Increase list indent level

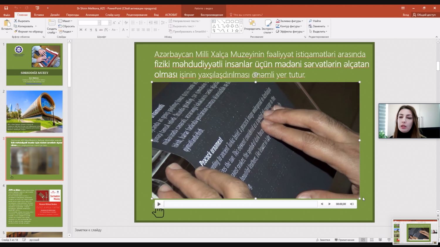(x=156, y=23)
